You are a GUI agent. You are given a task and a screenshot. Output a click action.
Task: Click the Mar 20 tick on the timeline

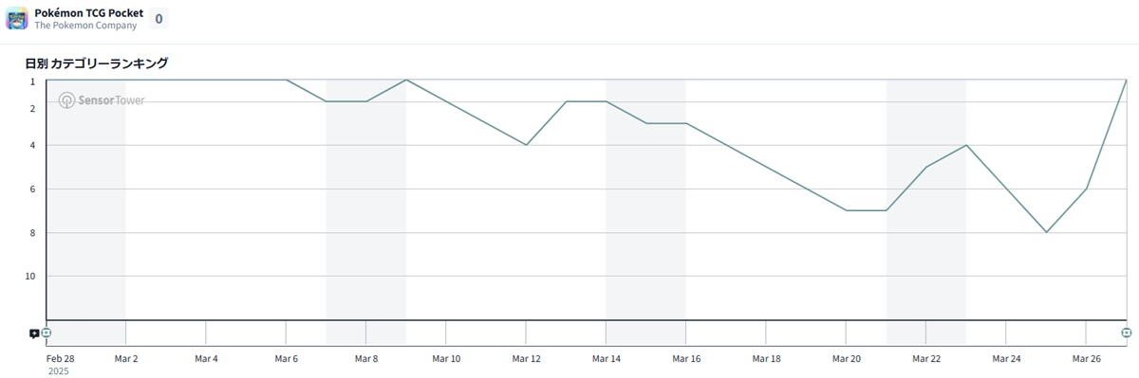point(847,359)
